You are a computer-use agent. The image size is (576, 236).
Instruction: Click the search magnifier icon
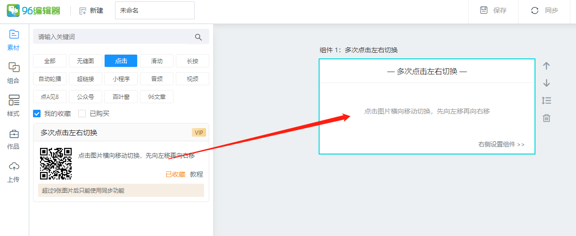tap(198, 37)
